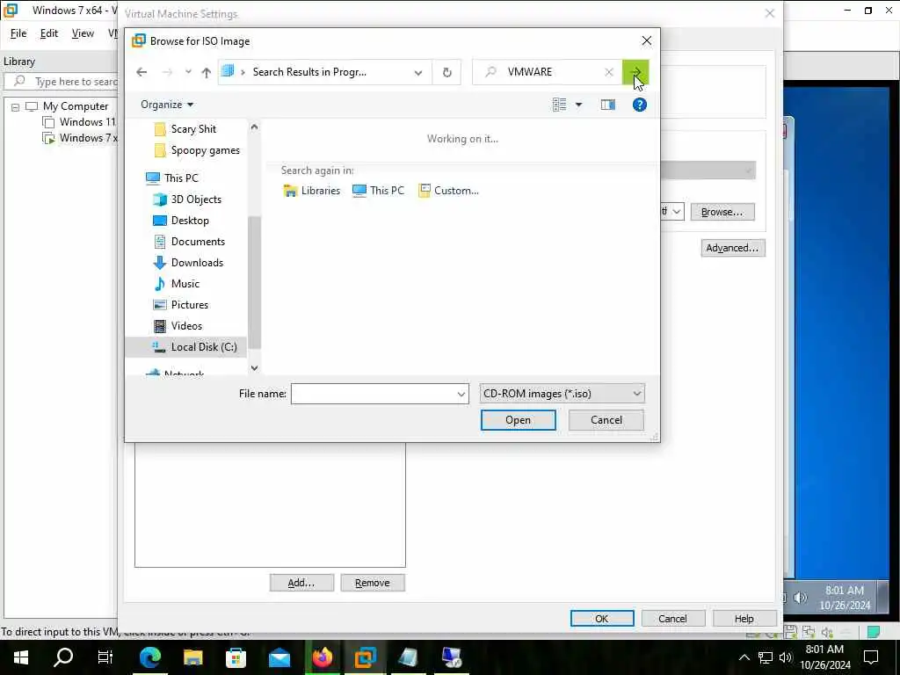
Task: Click Remove button in Virtual Machine Settings
Action: (373, 583)
